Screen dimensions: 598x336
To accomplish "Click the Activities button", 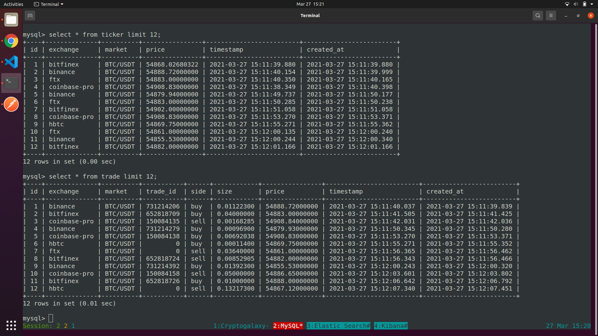I will [13, 4].
